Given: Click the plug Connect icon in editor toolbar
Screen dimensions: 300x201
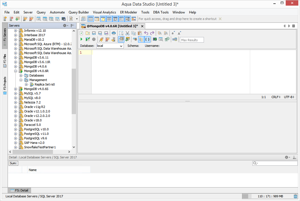Looking at the screenshot, I should [x=102, y=39].
